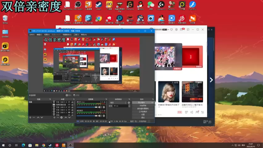Open the Google Chrome desktop shortcut
Image resolution: width=263 pixels, height=148 pixels.
(x=99, y=19)
